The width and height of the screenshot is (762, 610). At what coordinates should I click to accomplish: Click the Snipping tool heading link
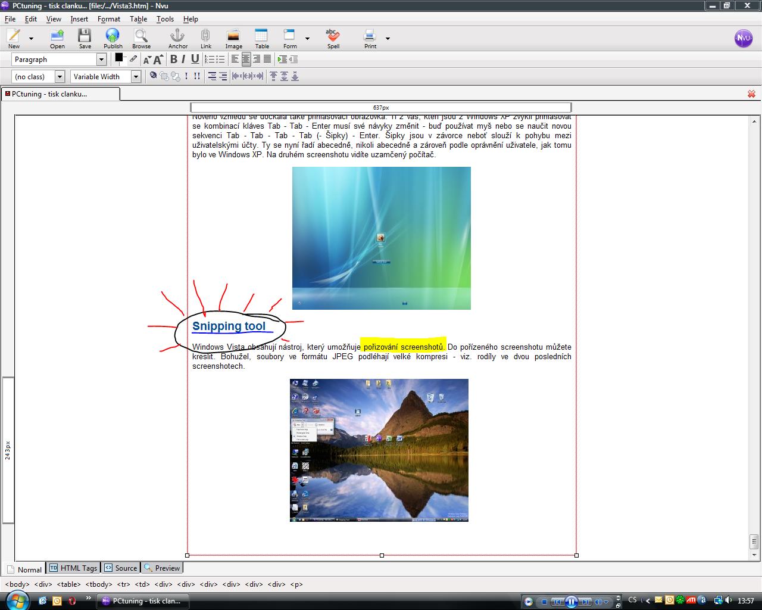[x=229, y=326]
